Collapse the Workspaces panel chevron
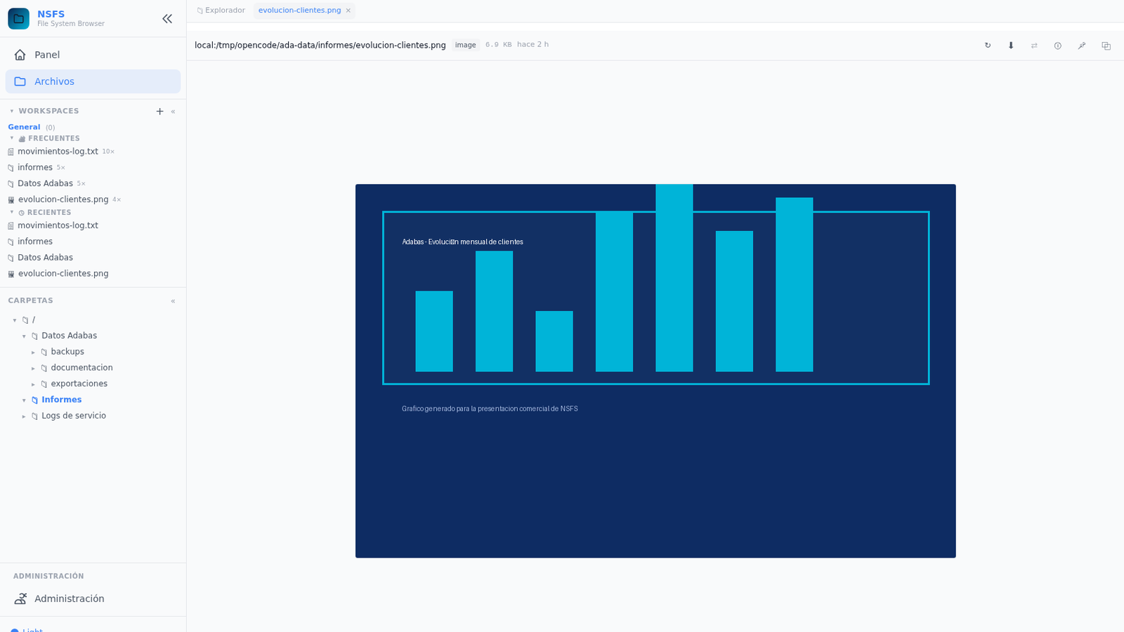The image size is (1124, 632). click(x=173, y=112)
